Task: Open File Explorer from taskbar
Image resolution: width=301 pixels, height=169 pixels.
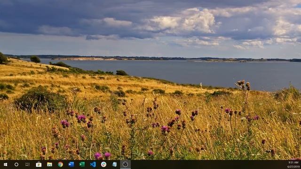Action: point(49,164)
